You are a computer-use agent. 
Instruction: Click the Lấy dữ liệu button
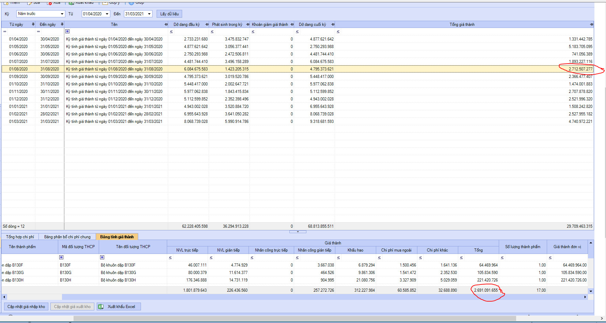tap(170, 14)
